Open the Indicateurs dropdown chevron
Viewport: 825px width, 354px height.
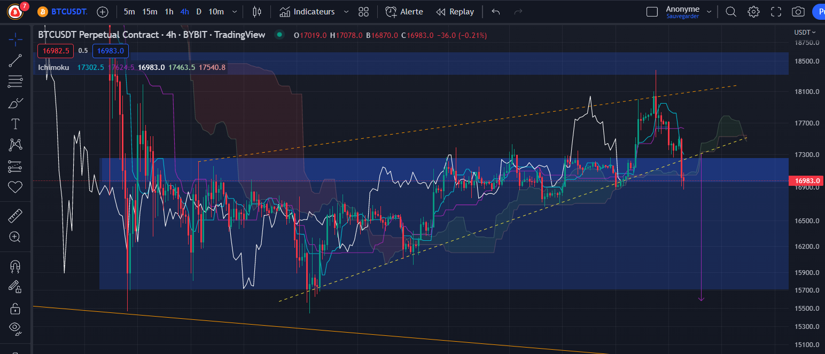[345, 11]
